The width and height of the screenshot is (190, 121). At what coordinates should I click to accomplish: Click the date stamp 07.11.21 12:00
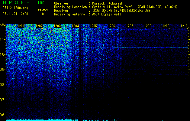click(15, 14)
